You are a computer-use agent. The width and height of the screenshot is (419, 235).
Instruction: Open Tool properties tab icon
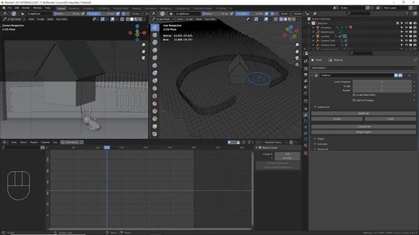click(306, 61)
